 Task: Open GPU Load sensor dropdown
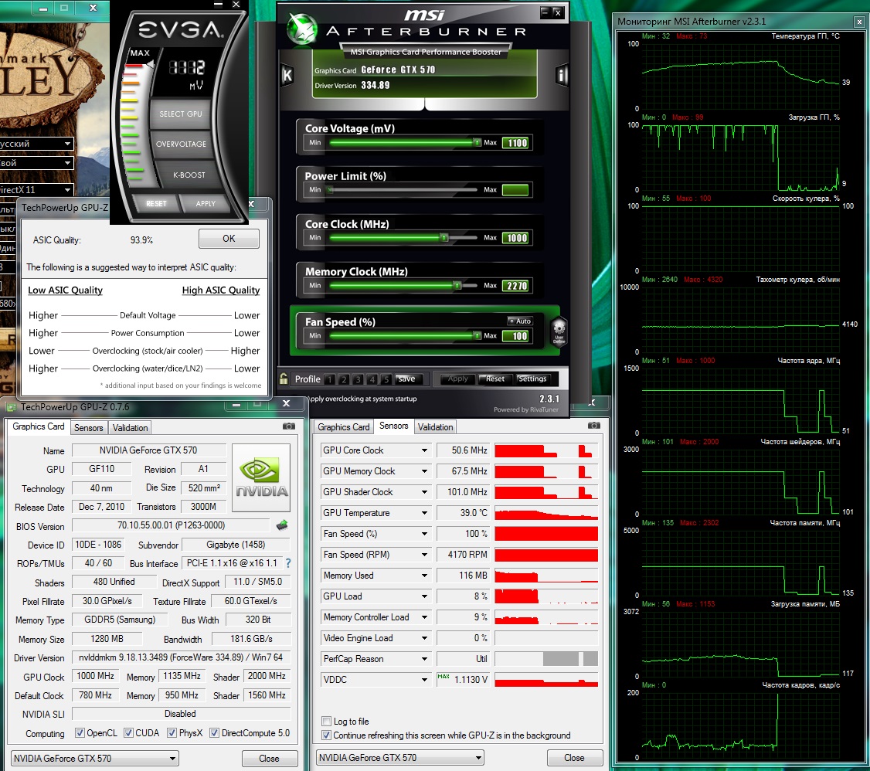tap(424, 596)
